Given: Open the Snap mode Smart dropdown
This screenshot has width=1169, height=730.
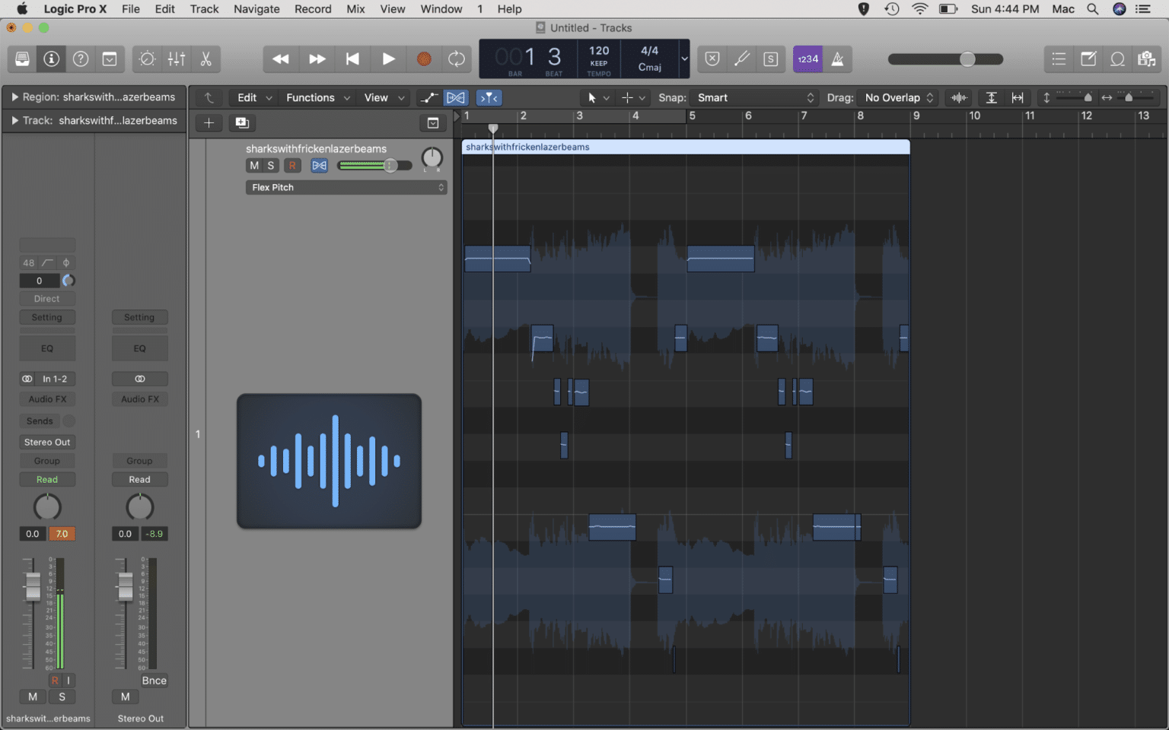Looking at the screenshot, I should (753, 97).
